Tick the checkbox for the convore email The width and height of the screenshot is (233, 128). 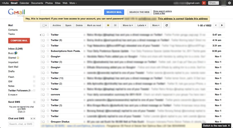(43, 95)
